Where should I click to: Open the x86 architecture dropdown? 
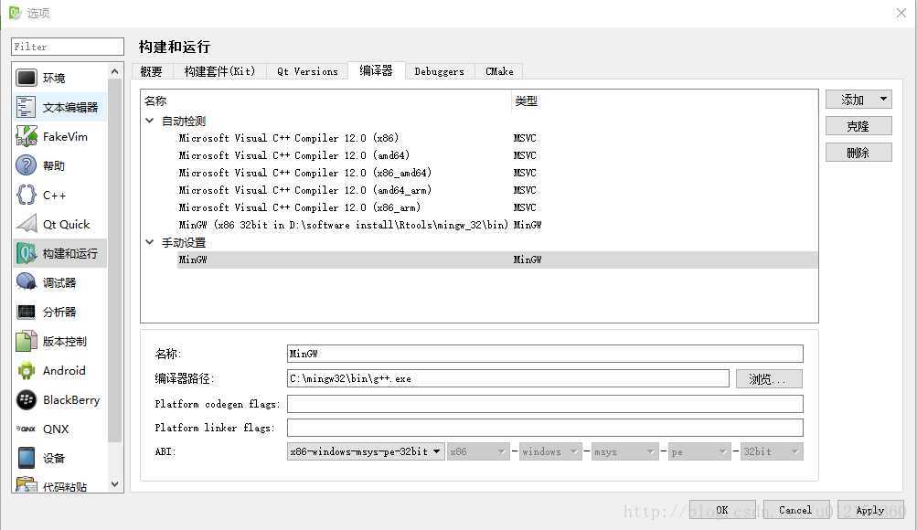pyautogui.click(x=478, y=451)
